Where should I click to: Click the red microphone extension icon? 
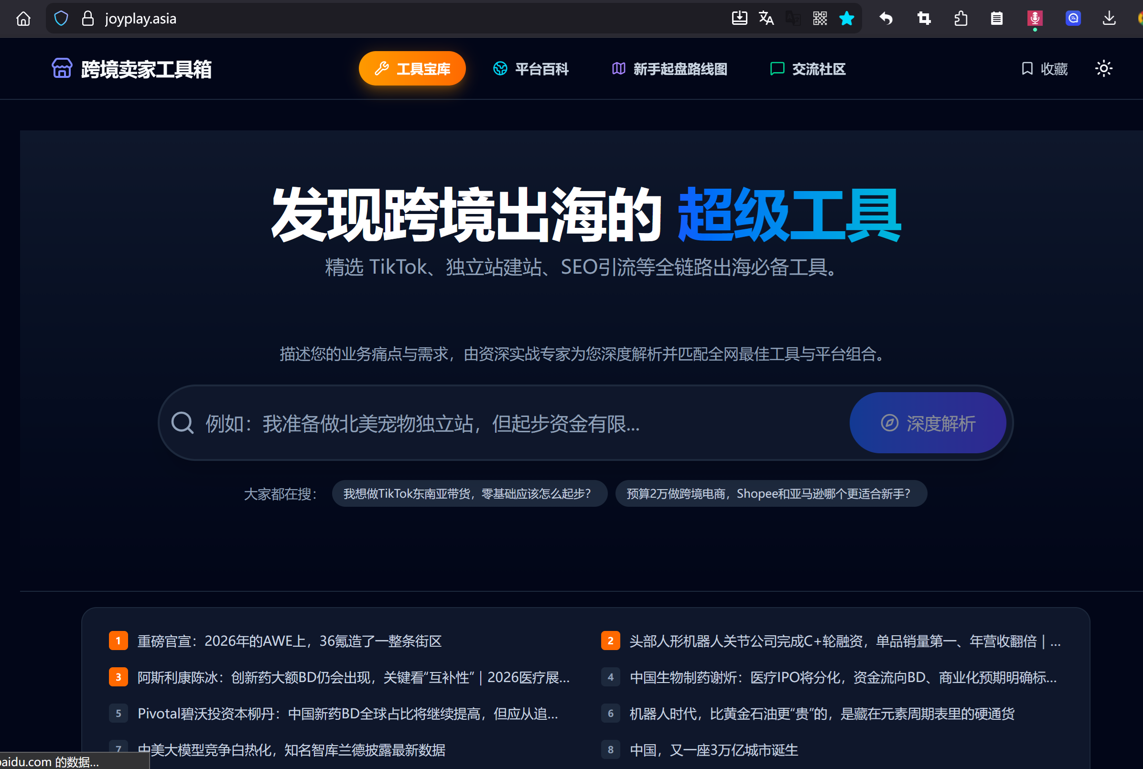point(1035,18)
